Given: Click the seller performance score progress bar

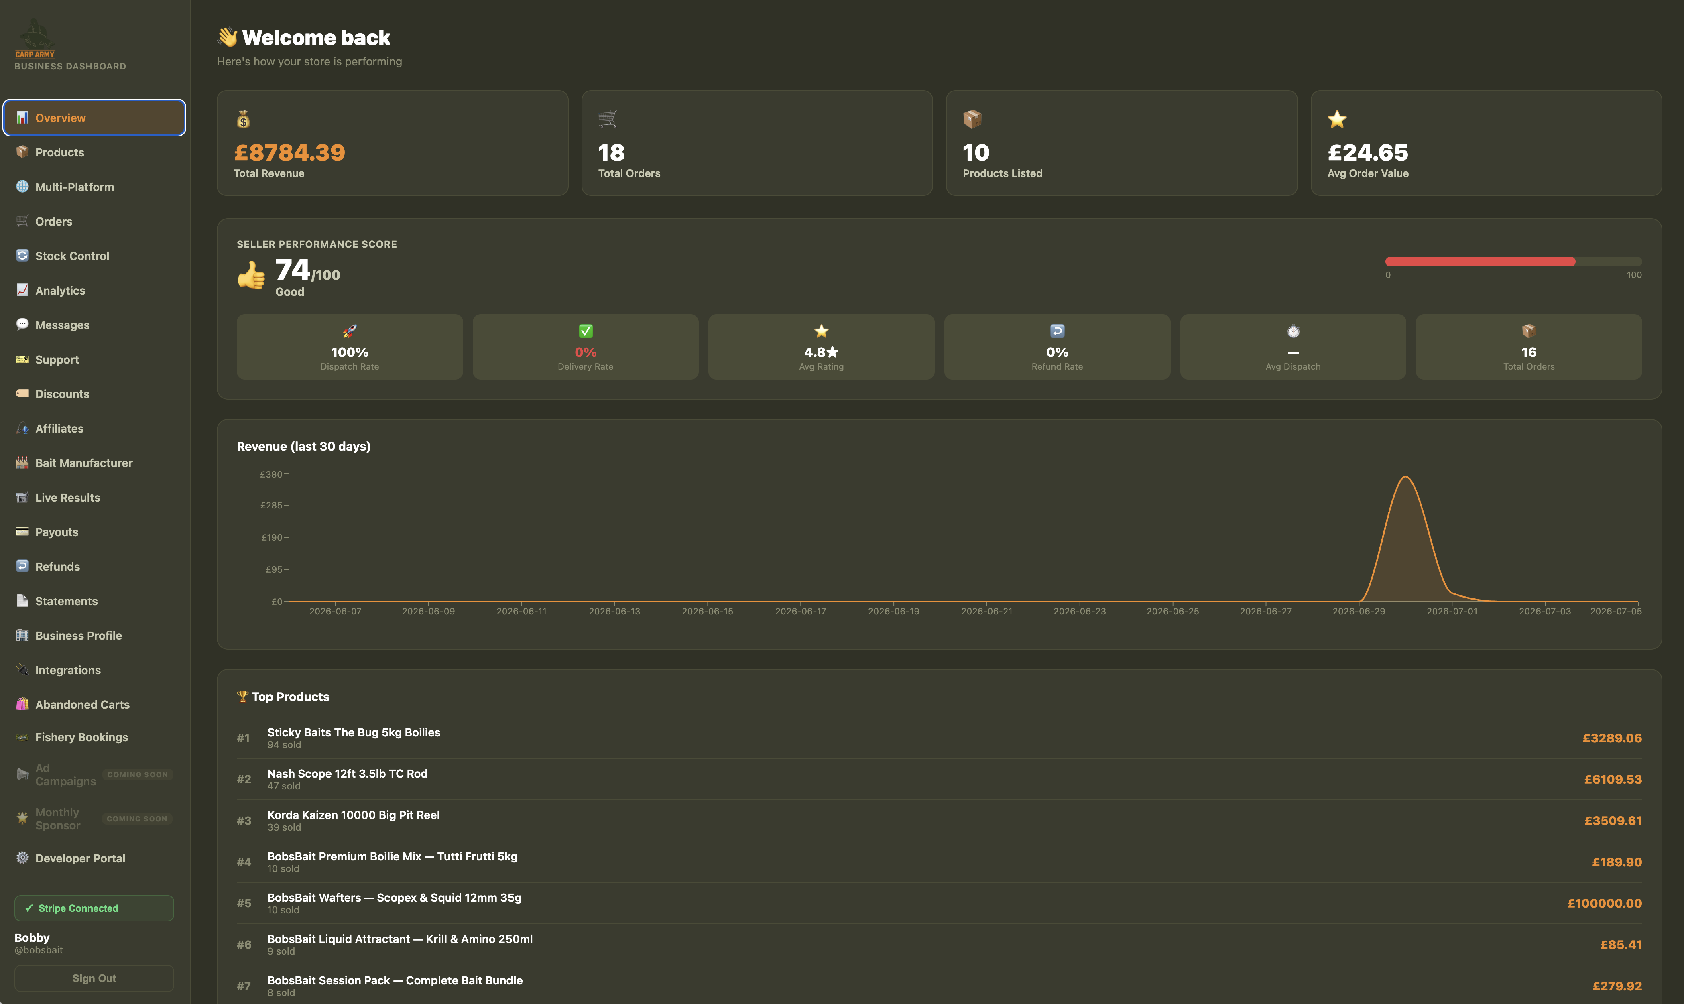Looking at the screenshot, I should (1513, 261).
